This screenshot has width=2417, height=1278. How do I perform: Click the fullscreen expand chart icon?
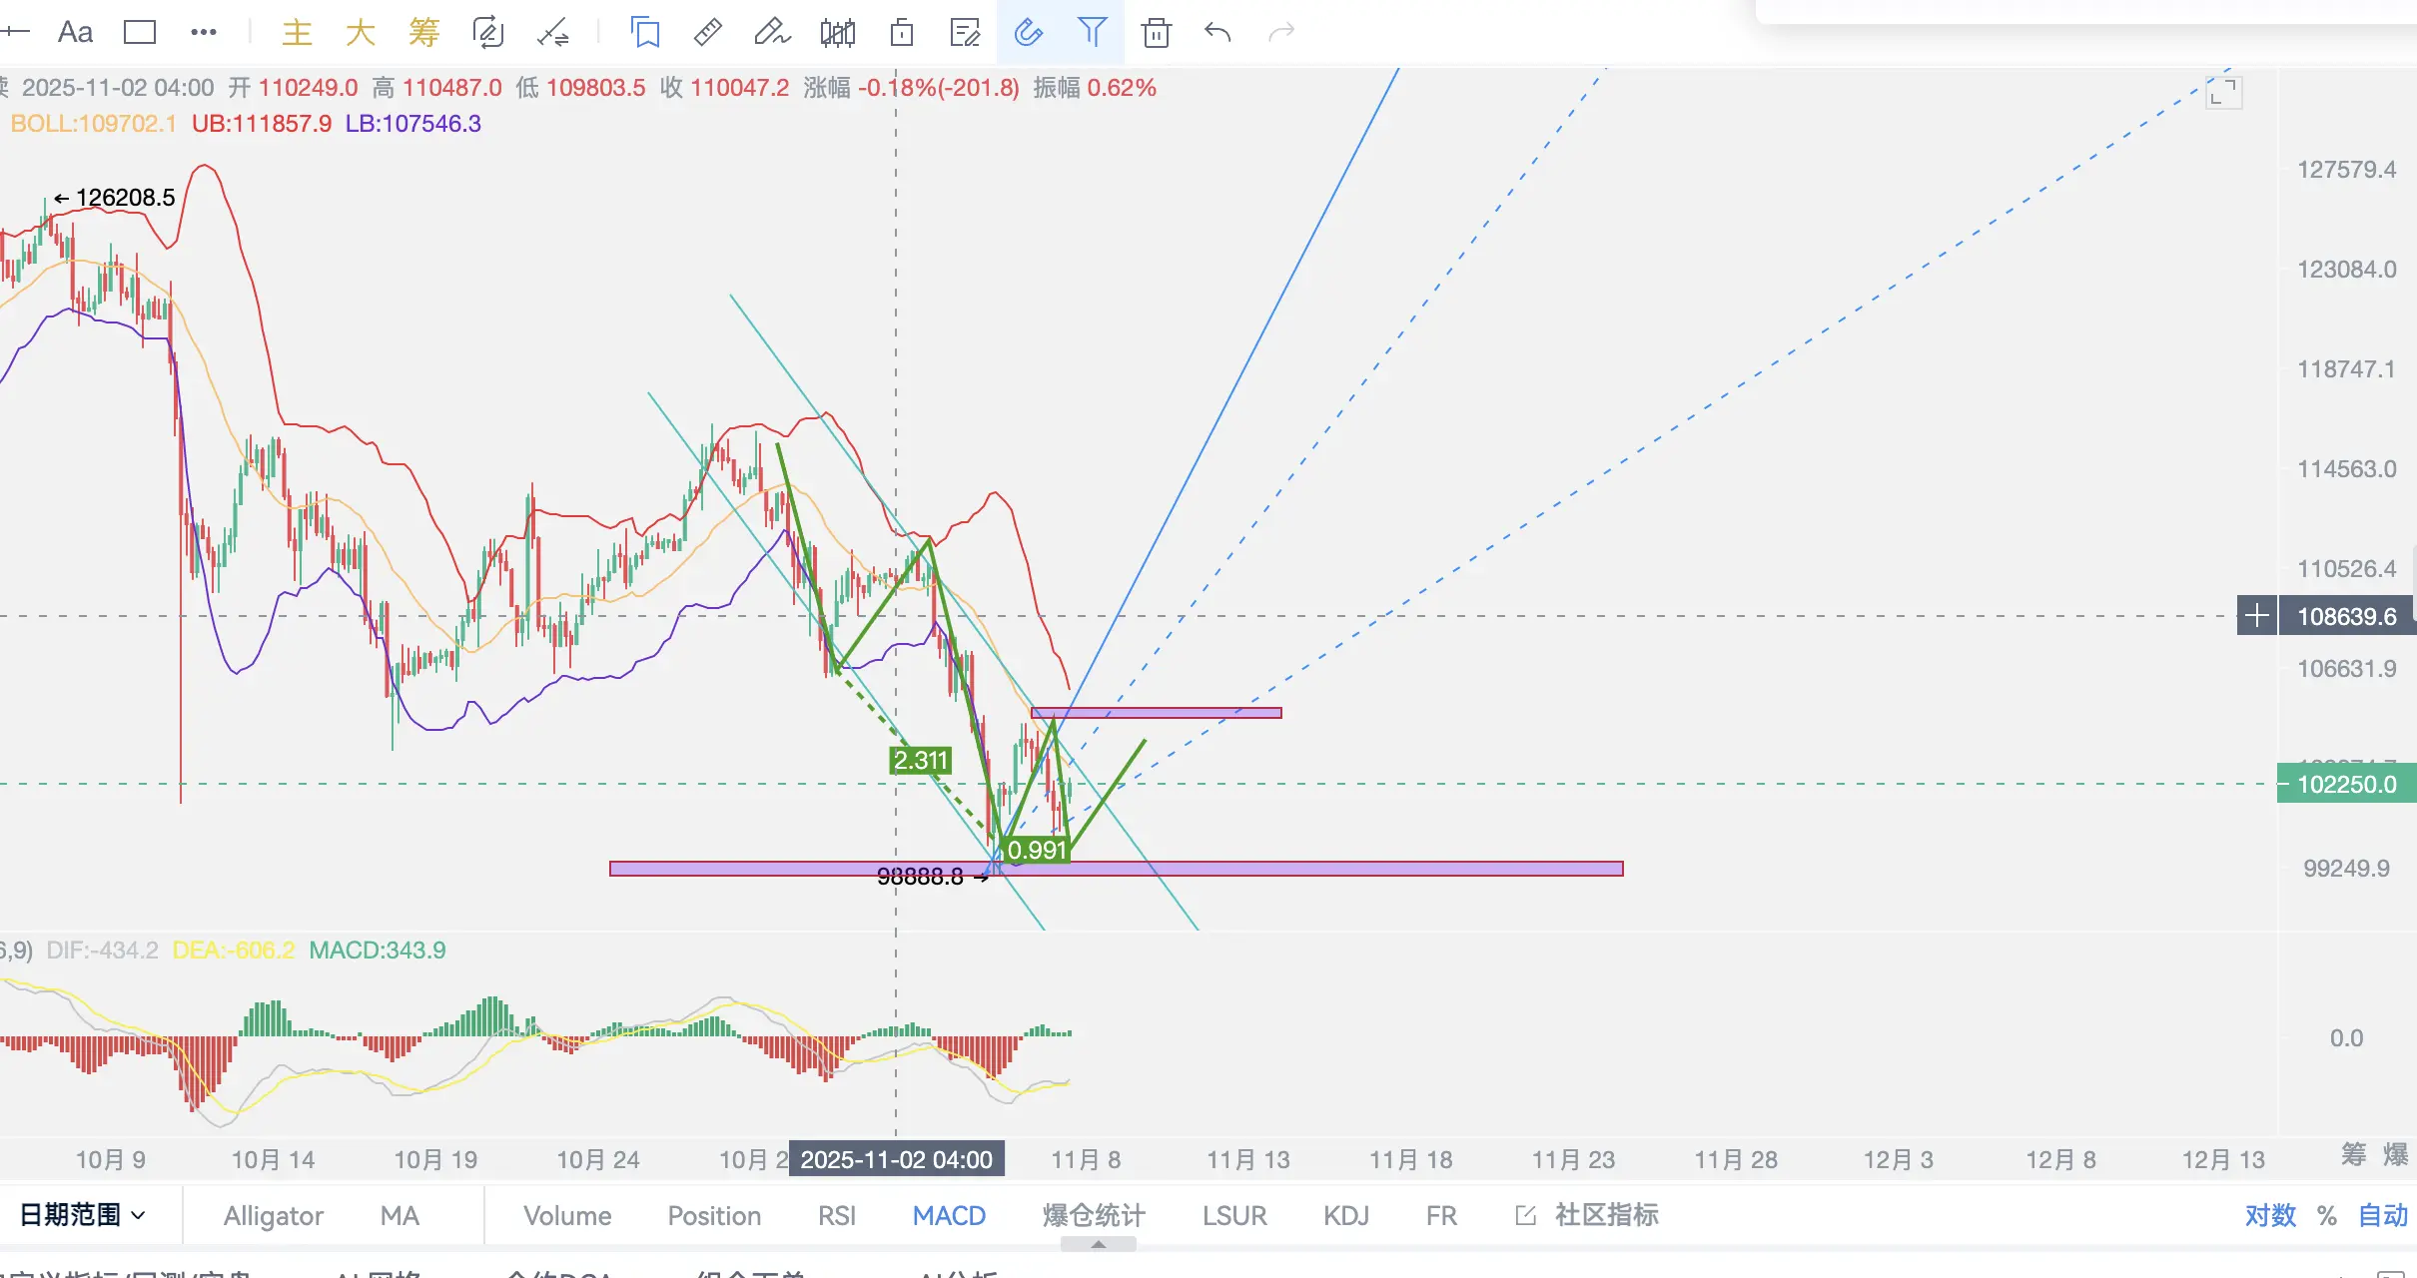tap(2223, 93)
